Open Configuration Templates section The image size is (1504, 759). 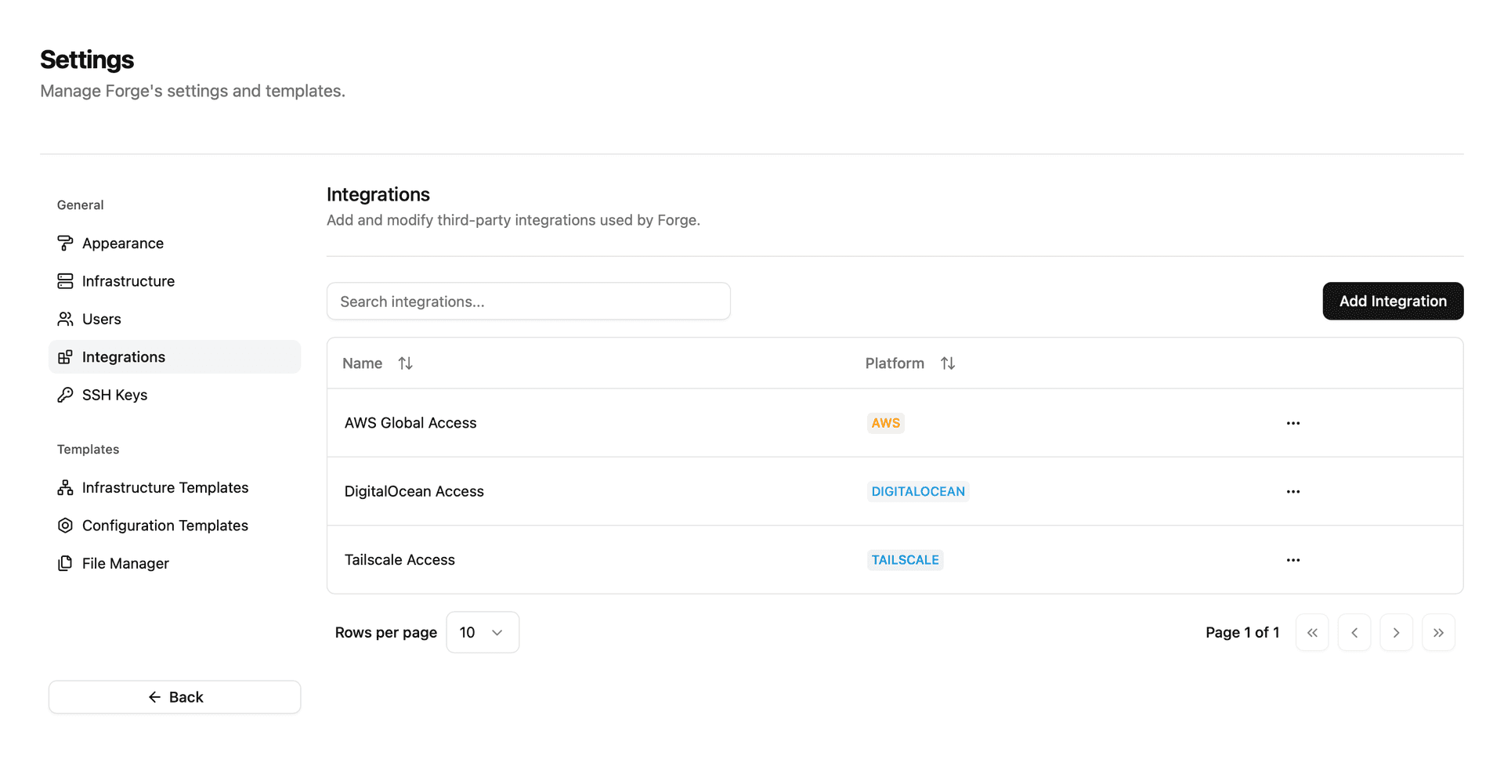tap(175, 526)
